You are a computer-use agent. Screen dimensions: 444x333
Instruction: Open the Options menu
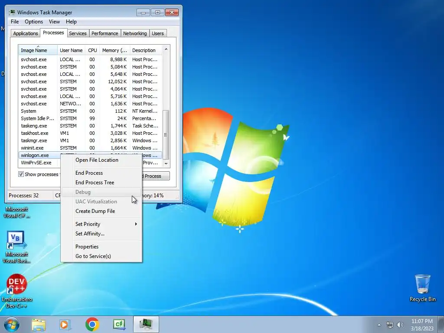coord(34,22)
